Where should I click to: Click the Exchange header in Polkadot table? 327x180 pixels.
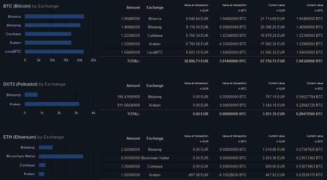click(x=155, y=86)
